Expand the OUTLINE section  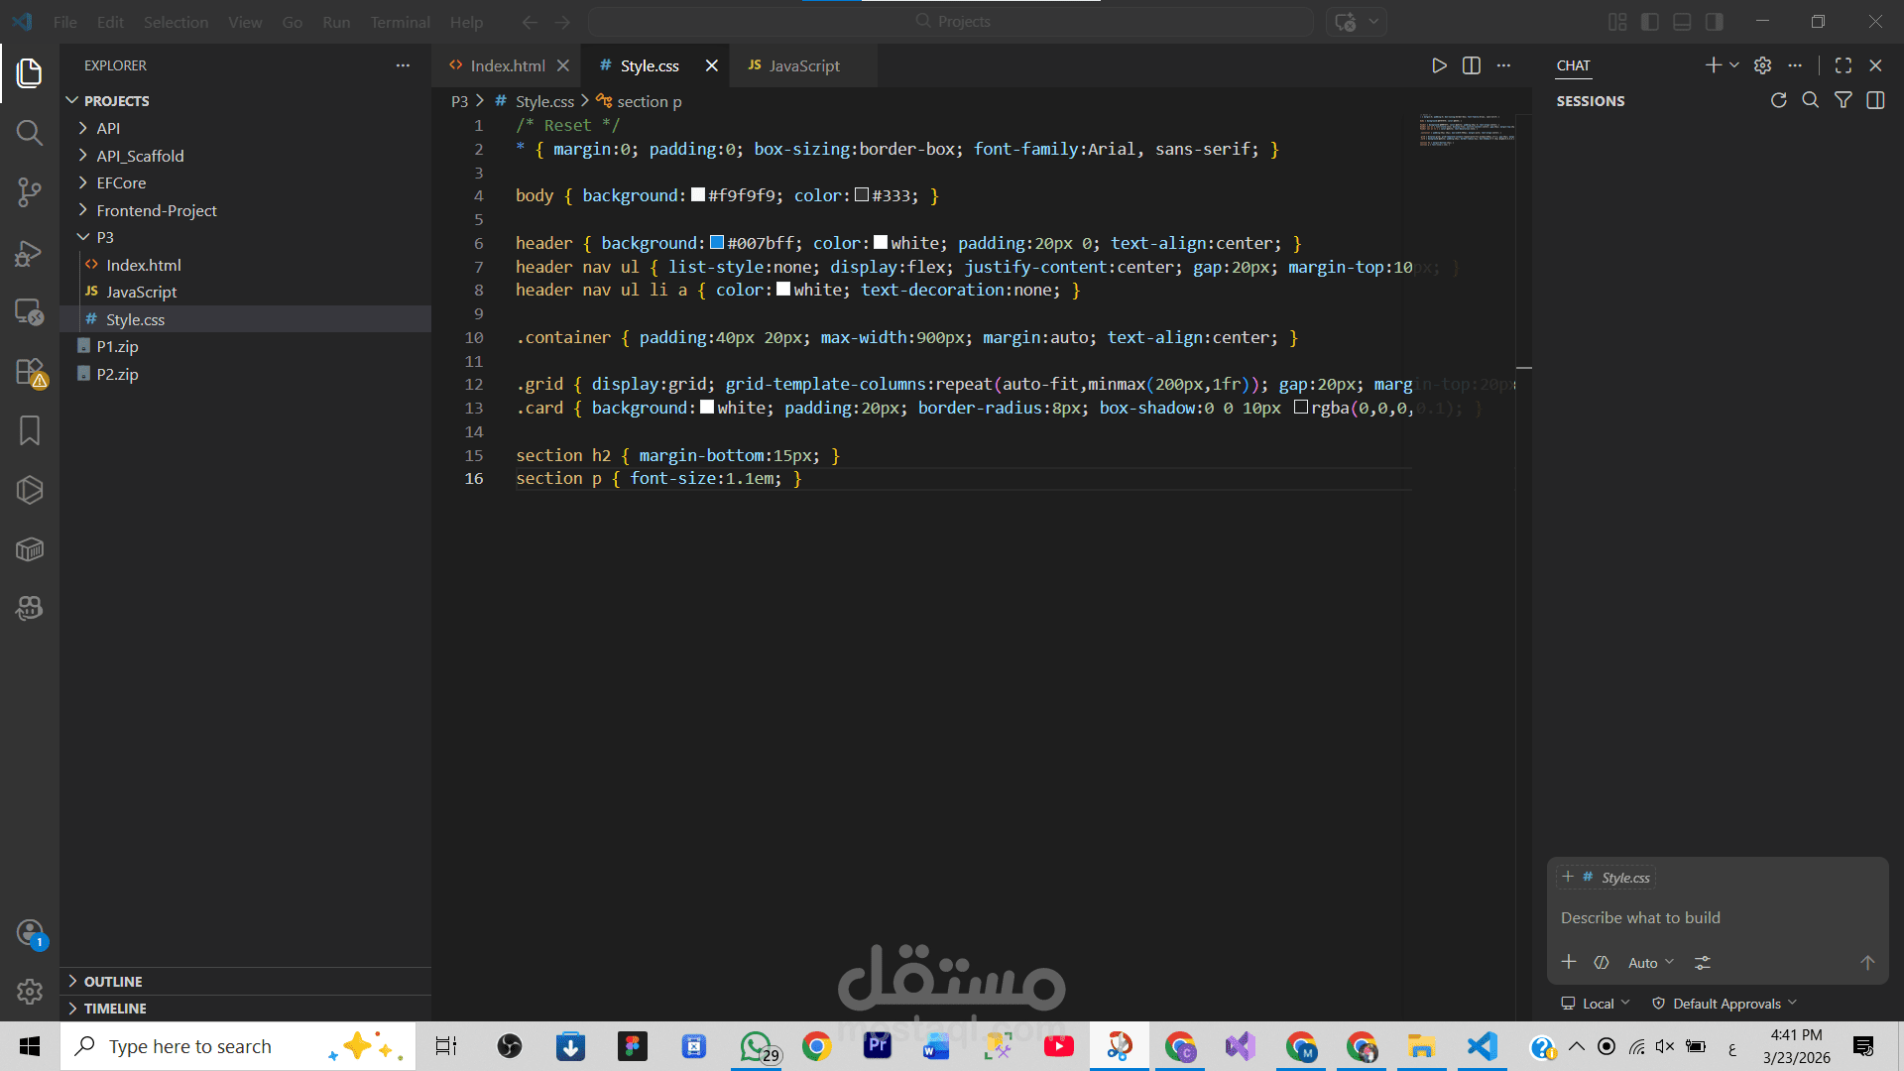[113, 981]
